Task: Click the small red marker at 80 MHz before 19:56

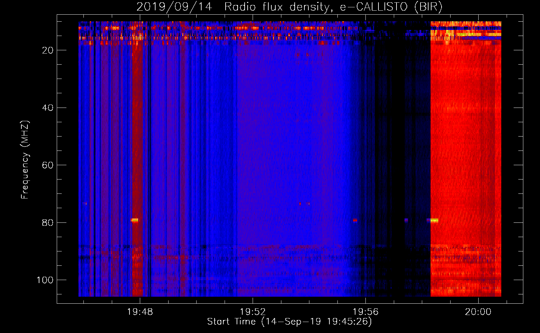Action: point(355,220)
